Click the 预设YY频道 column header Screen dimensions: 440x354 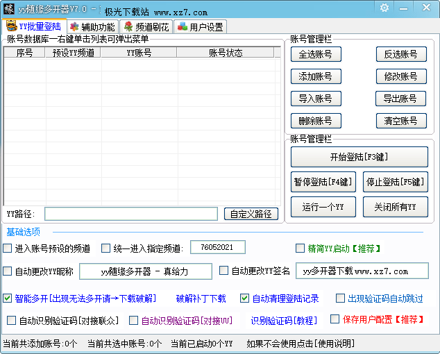[x=73, y=53]
